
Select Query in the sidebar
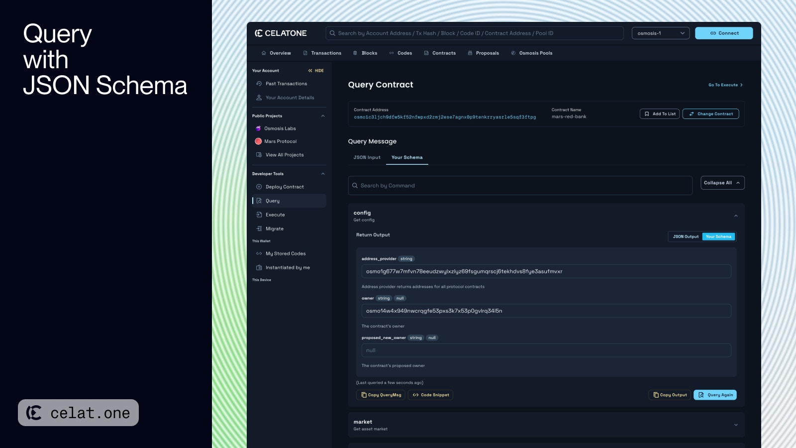(x=289, y=201)
